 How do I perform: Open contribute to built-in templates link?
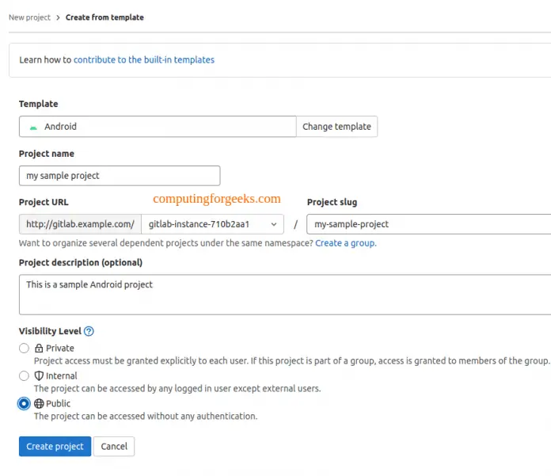(144, 59)
